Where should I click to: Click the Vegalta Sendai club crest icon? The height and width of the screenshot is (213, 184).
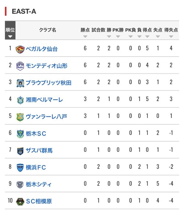pos(20,49)
